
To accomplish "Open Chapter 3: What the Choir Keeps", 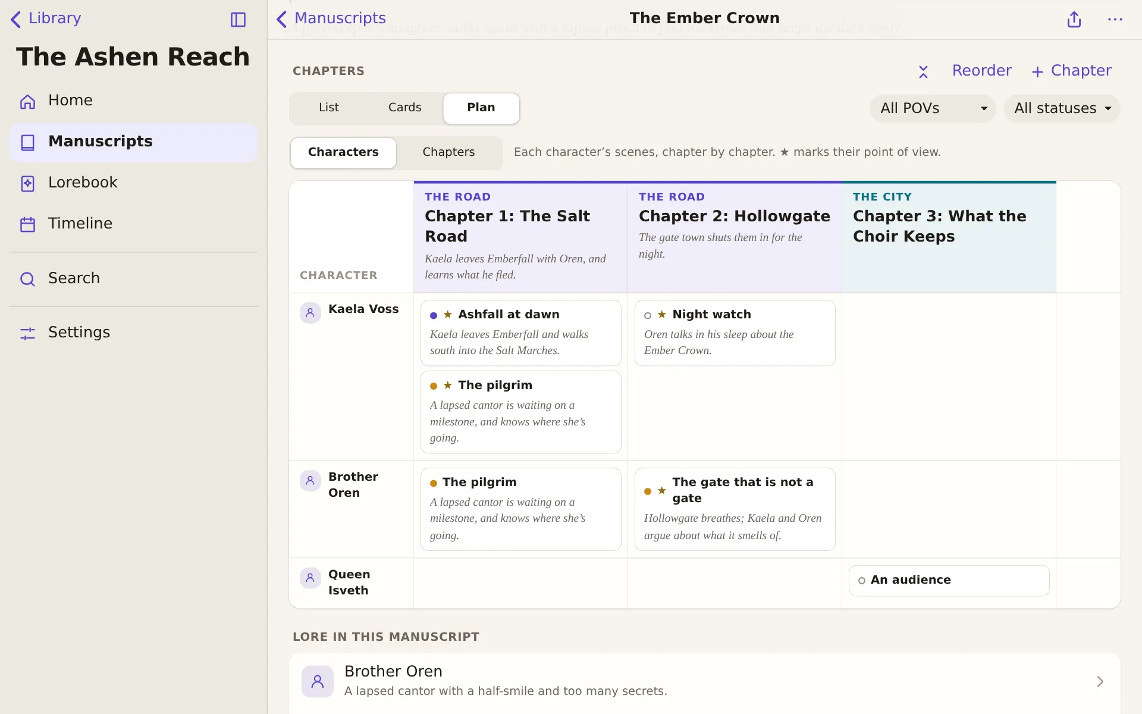I will [x=949, y=237].
